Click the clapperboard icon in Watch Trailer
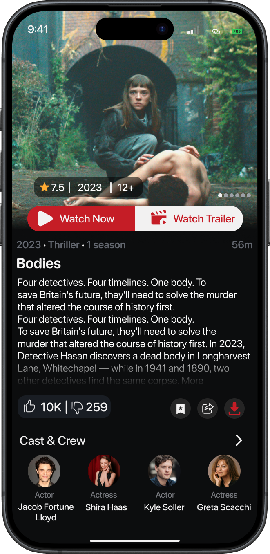 (159, 218)
